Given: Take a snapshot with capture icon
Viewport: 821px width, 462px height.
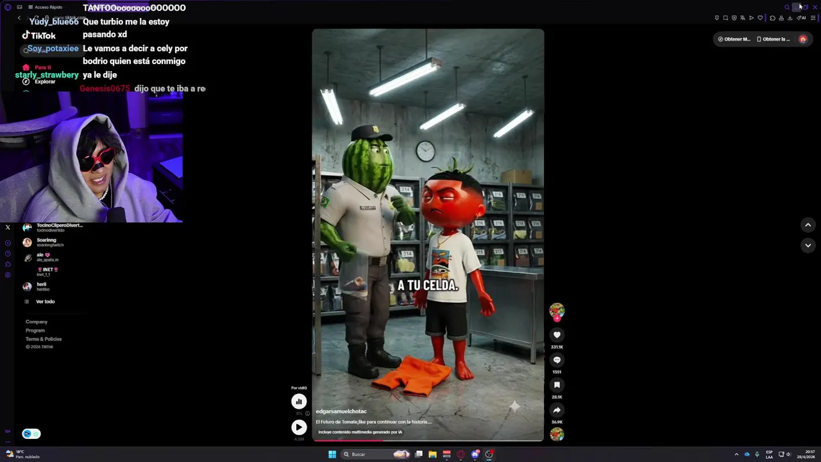Looking at the screenshot, I should click(x=725, y=18).
